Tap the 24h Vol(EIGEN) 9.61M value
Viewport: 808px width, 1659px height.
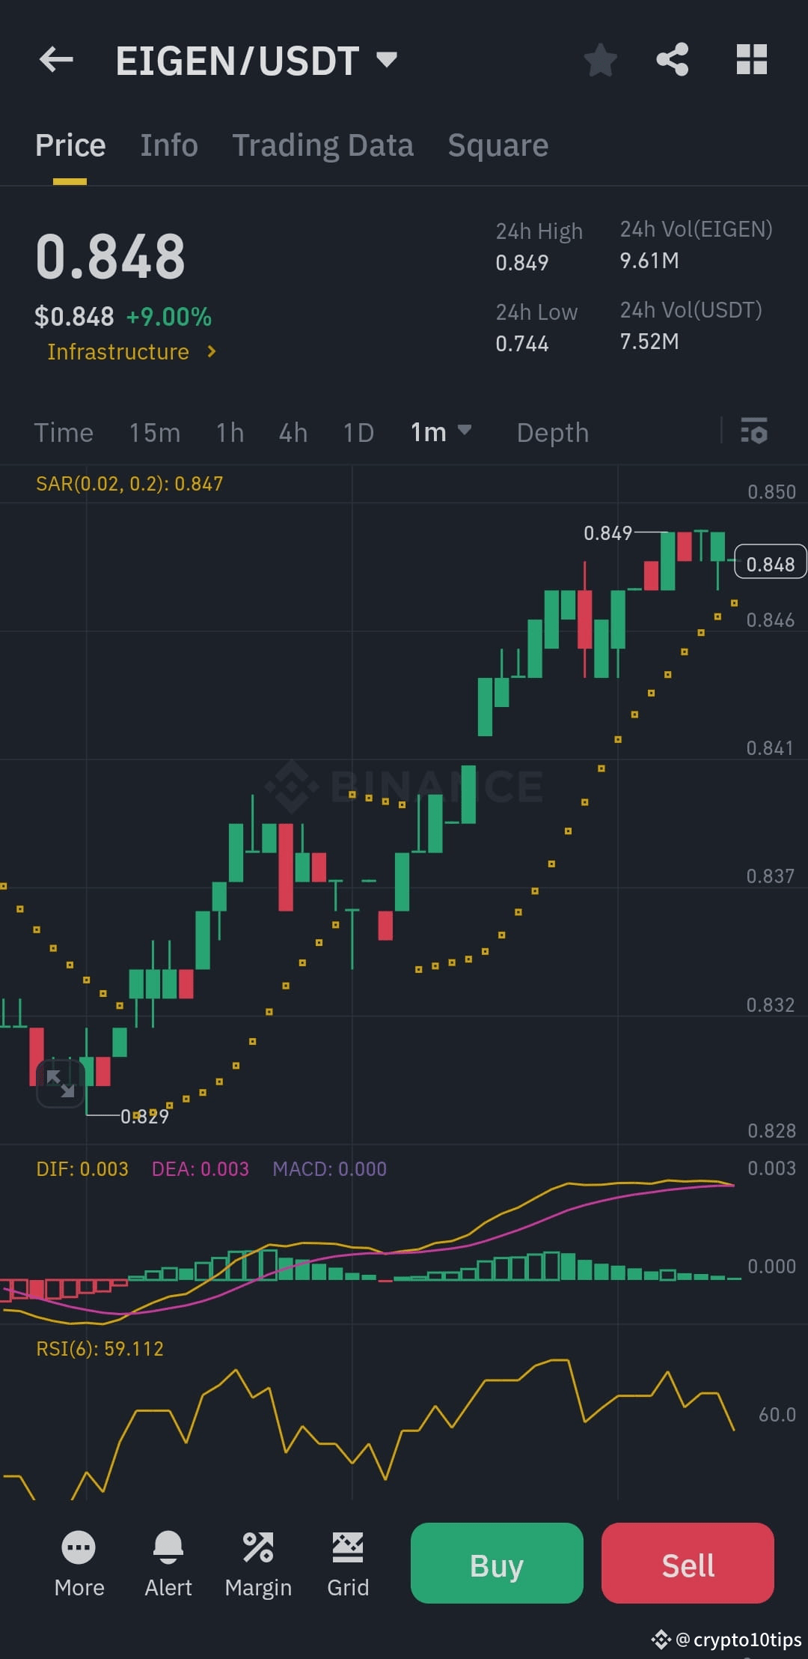pos(649,261)
